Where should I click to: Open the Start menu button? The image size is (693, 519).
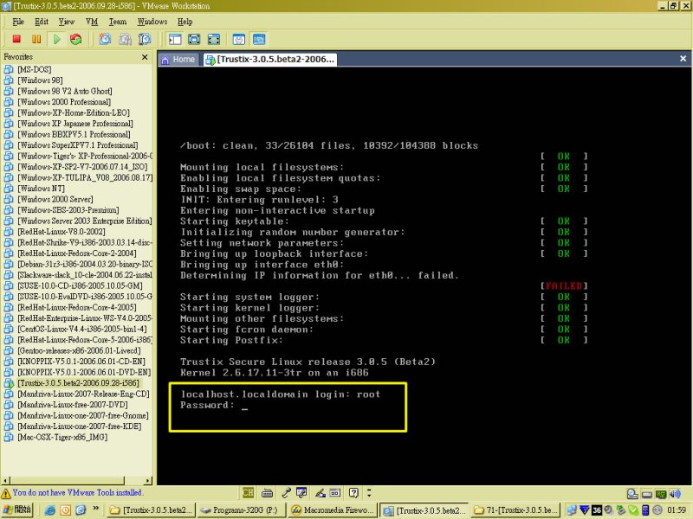tap(16, 509)
